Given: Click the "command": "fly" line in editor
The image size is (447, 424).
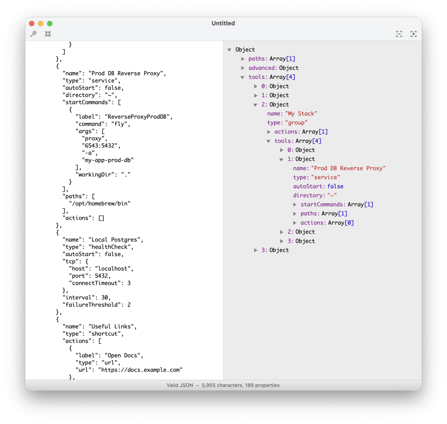Looking at the screenshot, I should (x=103, y=124).
